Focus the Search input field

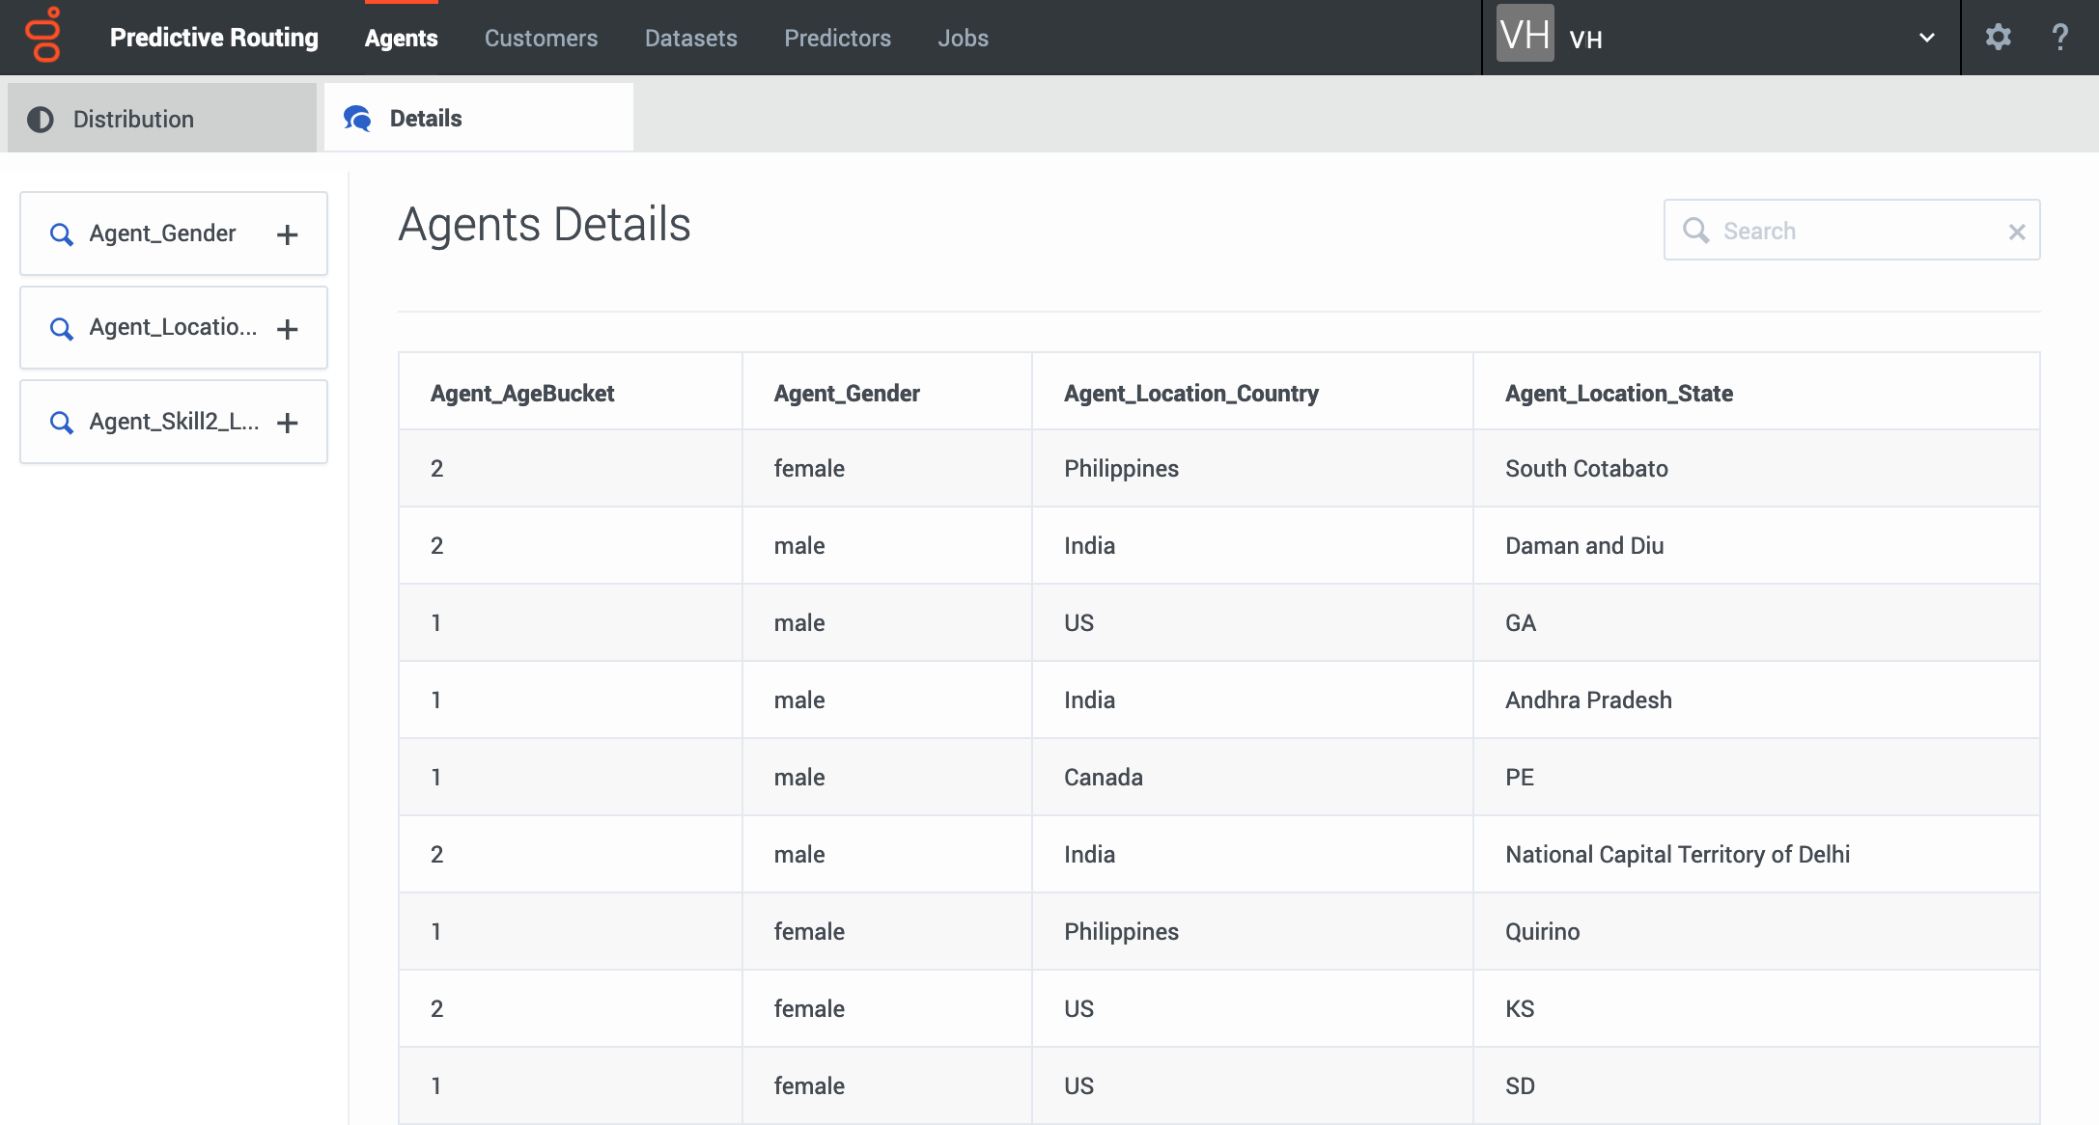tap(1851, 231)
